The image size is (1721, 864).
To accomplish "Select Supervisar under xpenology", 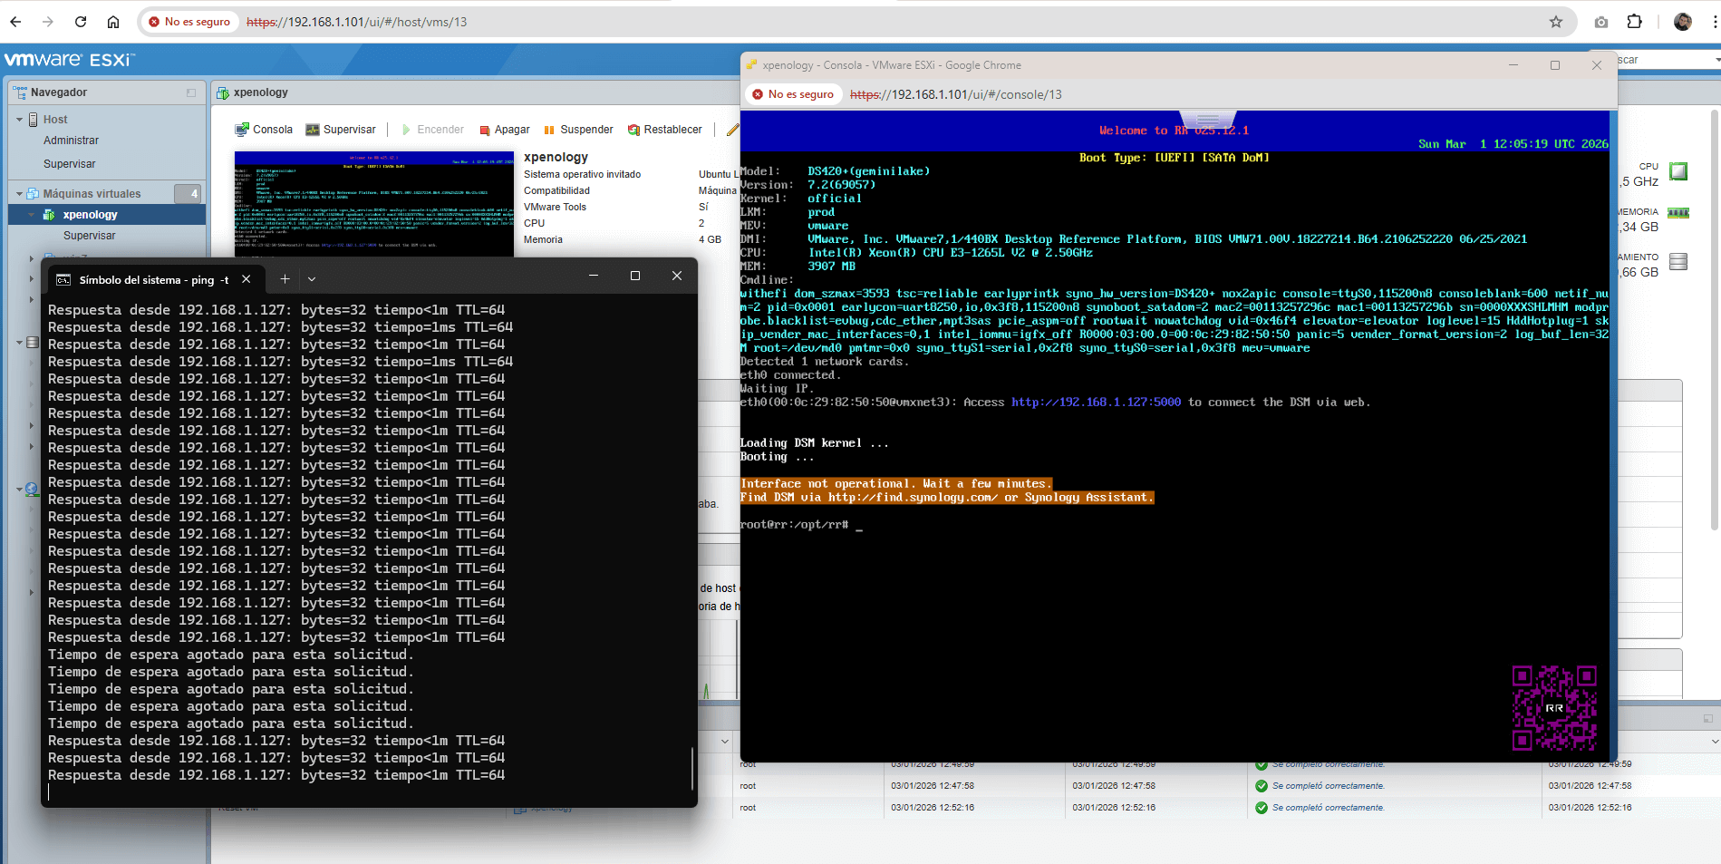I will click(x=89, y=236).
